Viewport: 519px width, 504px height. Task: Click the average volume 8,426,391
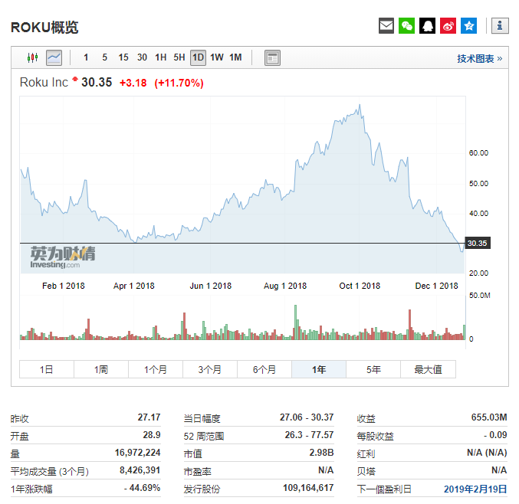[x=140, y=470]
